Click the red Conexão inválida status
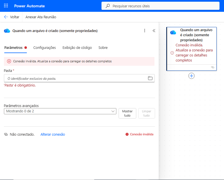224x180 pixels. [139, 134]
